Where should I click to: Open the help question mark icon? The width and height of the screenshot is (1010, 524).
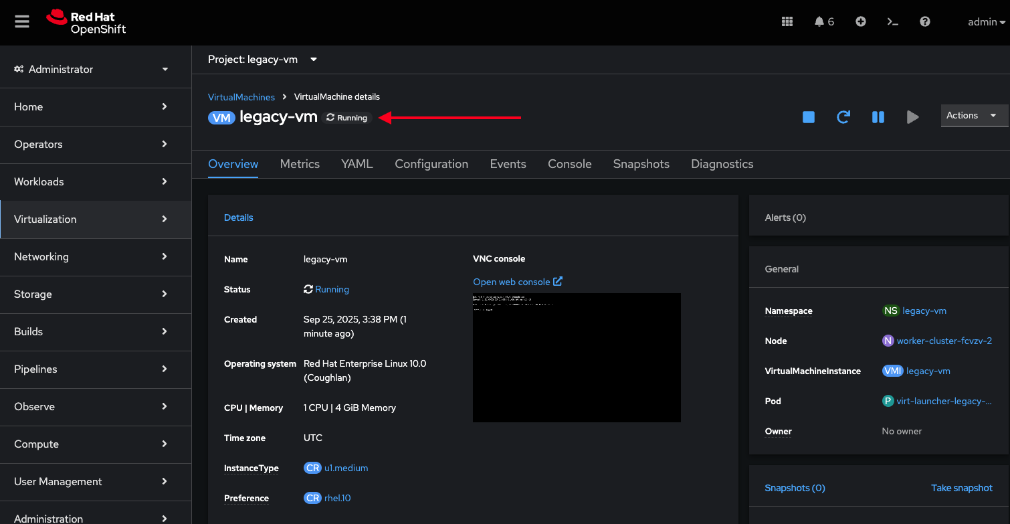925,21
